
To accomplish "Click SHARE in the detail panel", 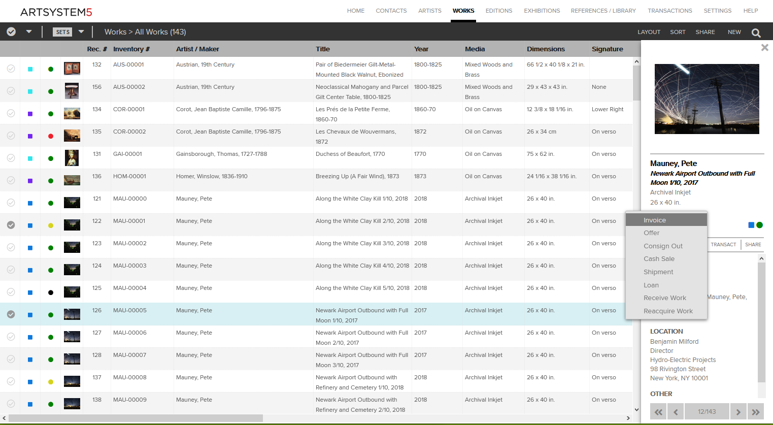I will (753, 245).
